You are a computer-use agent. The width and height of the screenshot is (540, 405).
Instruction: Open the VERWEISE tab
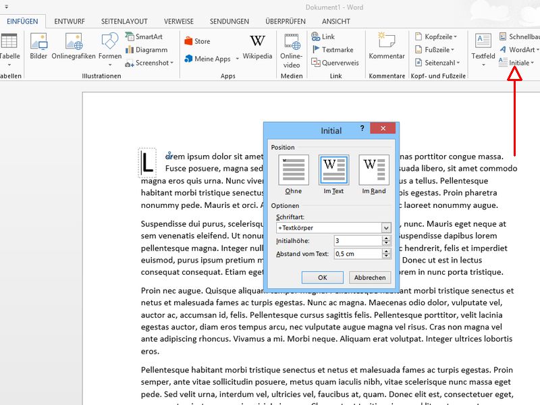point(179,22)
